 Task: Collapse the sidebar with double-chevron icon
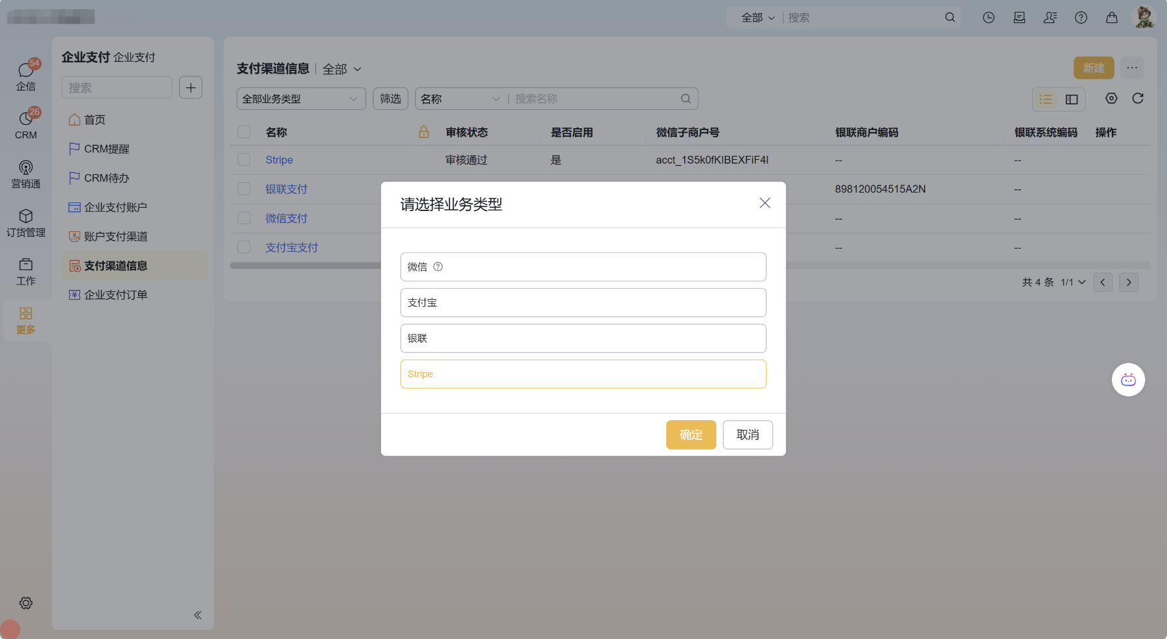tap(198, 615)
